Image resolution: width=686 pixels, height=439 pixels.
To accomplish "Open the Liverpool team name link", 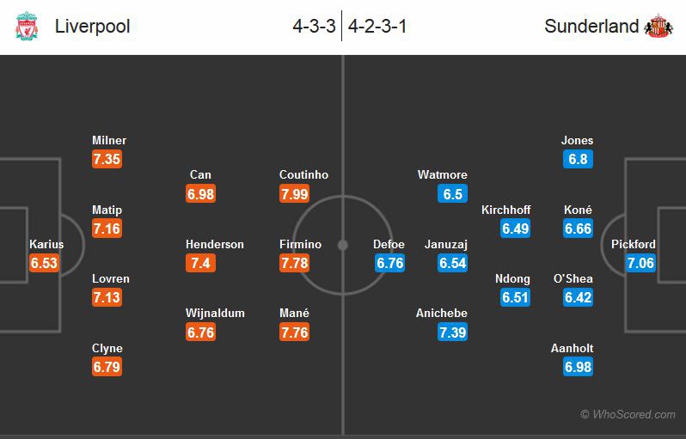I will click(x=93, y=27).
